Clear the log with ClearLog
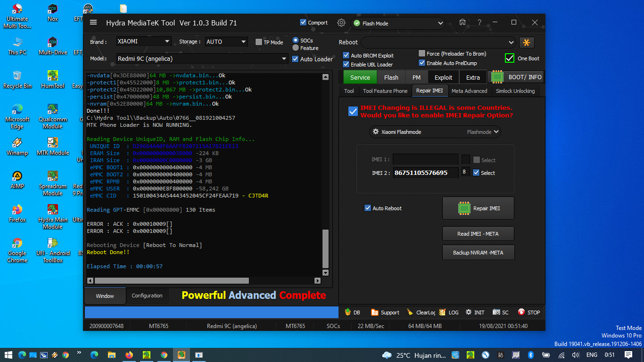Viewport: 644px width, 362px height. tap(421, 312)
